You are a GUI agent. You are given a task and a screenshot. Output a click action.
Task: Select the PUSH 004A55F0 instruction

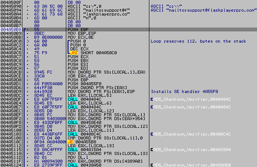84,84
